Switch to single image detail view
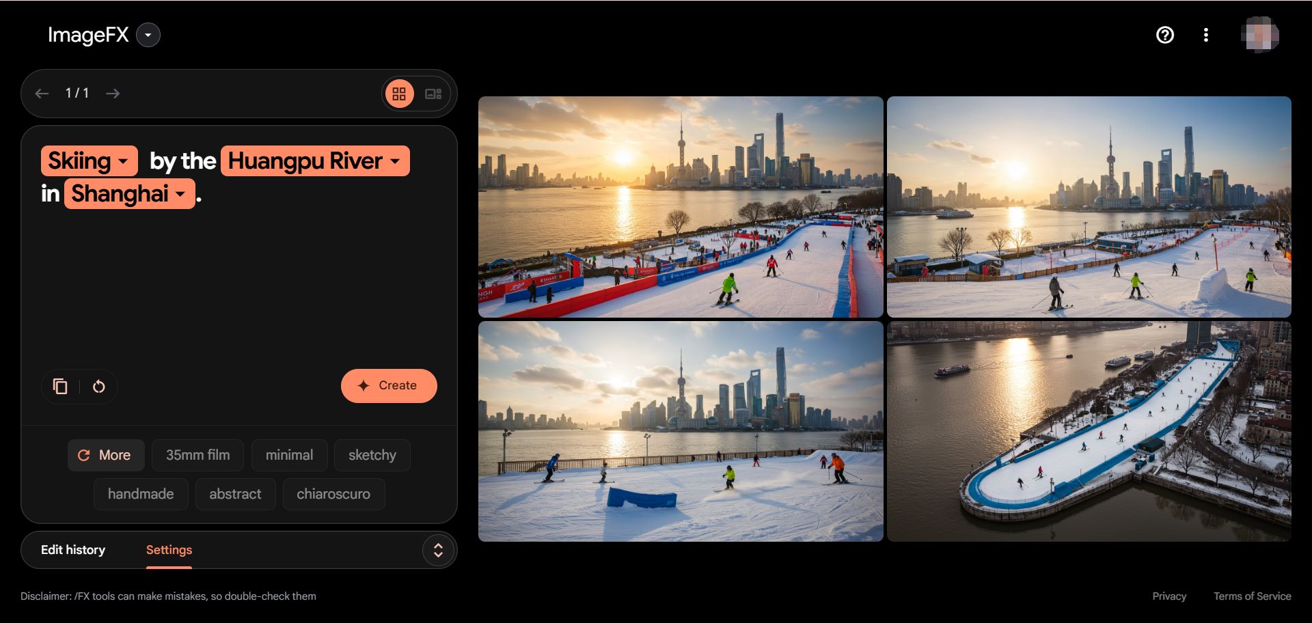Image resolution: width=1312 pixels, height=623 pixels. pyautogui.click(x=434, y=94)
